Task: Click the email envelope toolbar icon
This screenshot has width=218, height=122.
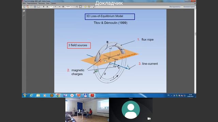Action: point(38,7)
